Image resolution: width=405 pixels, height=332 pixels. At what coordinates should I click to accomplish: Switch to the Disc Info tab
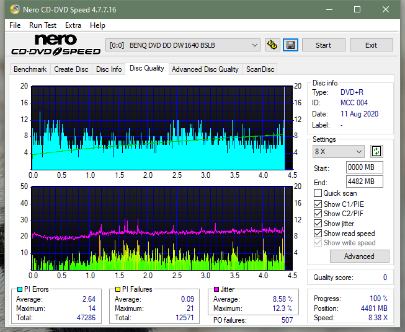click(109, 69)
